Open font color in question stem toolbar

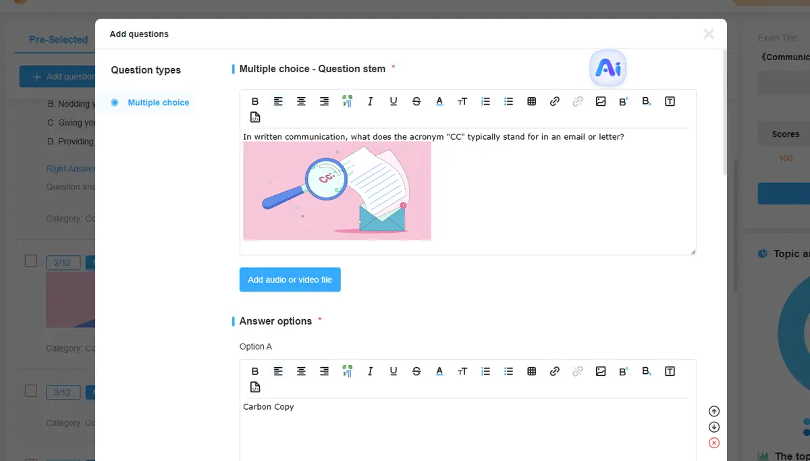click(439, 101)
